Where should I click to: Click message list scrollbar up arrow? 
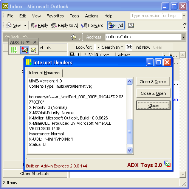tap(183, 55)
